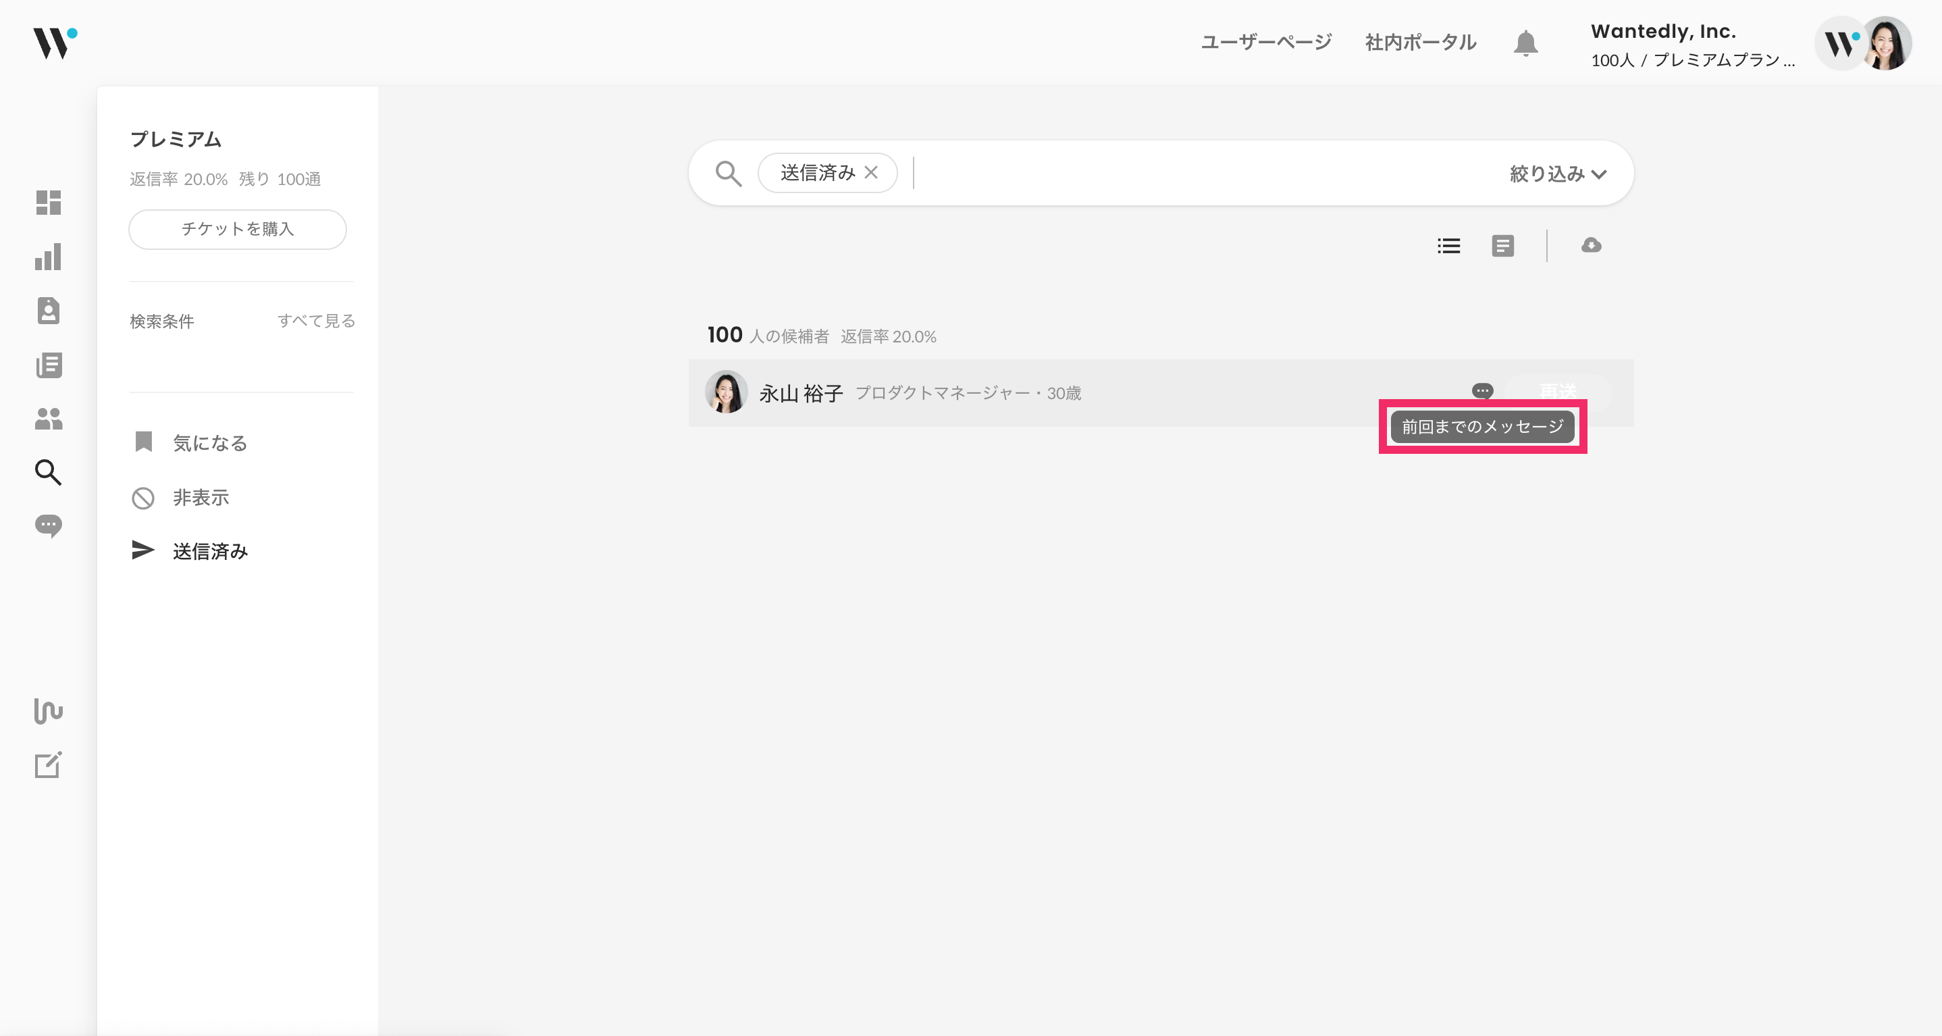Remove the 送信済み filter chip
1942x1036 pixels.
click(872, 173)
